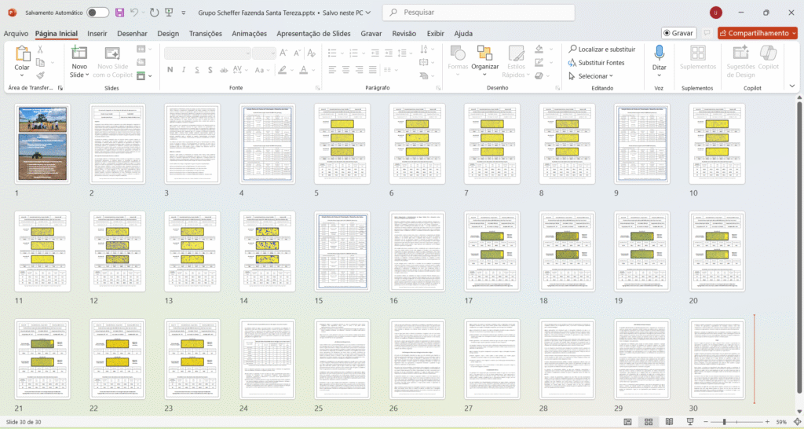Switch to the Animações tab
804x429 pixels.
(x=249, y=33)
